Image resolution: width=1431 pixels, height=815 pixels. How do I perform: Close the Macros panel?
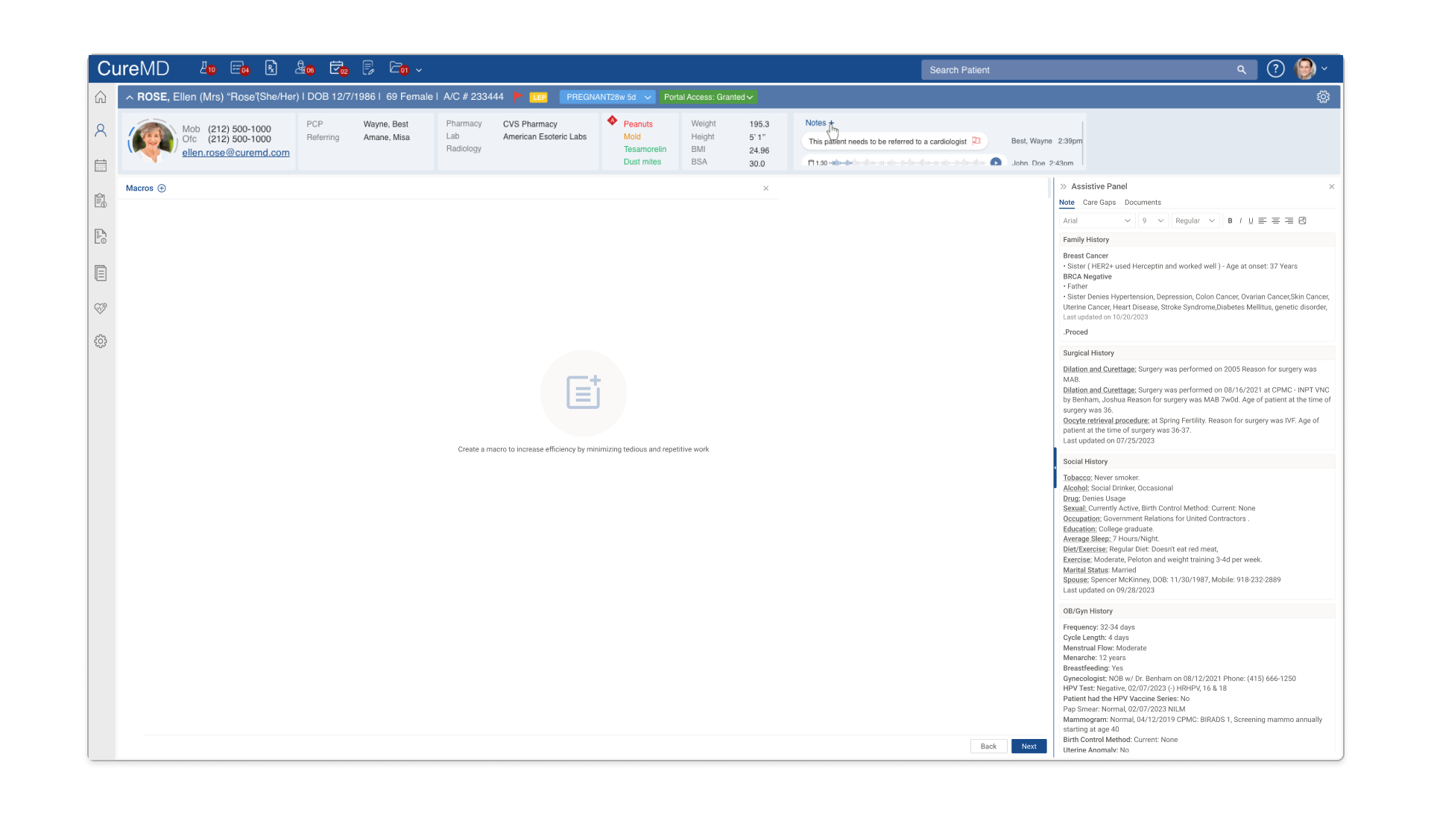coord(765,188)
